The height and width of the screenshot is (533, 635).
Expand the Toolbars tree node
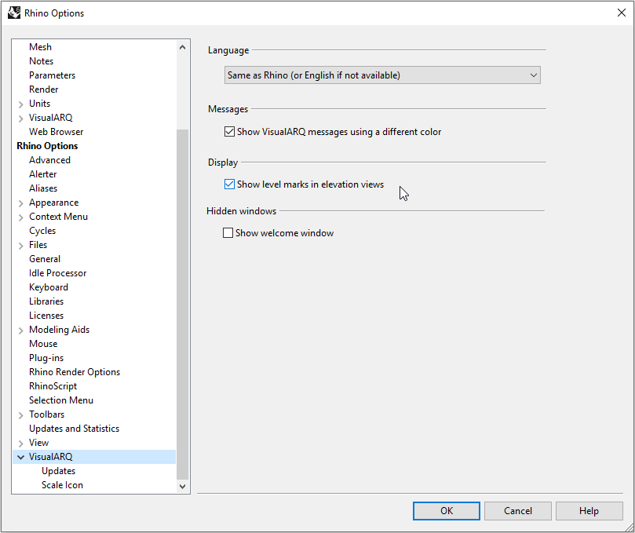[x=21, y=415]
